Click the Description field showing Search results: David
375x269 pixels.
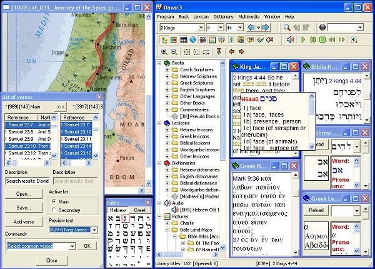27,181
